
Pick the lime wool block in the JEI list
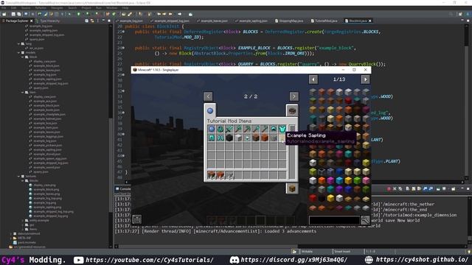click(357, 180)
